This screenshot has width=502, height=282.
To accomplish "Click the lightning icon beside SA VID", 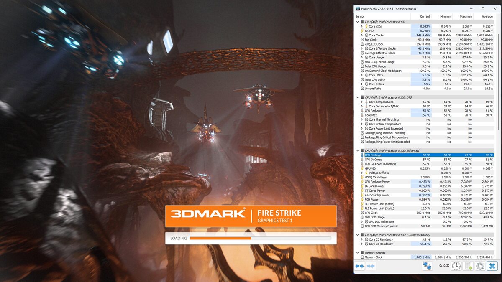I will pyautogui.click(x=362, y=31).
